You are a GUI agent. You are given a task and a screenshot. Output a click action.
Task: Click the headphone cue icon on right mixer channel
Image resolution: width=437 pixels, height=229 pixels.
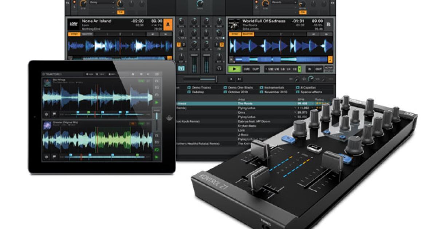point(219,68)
